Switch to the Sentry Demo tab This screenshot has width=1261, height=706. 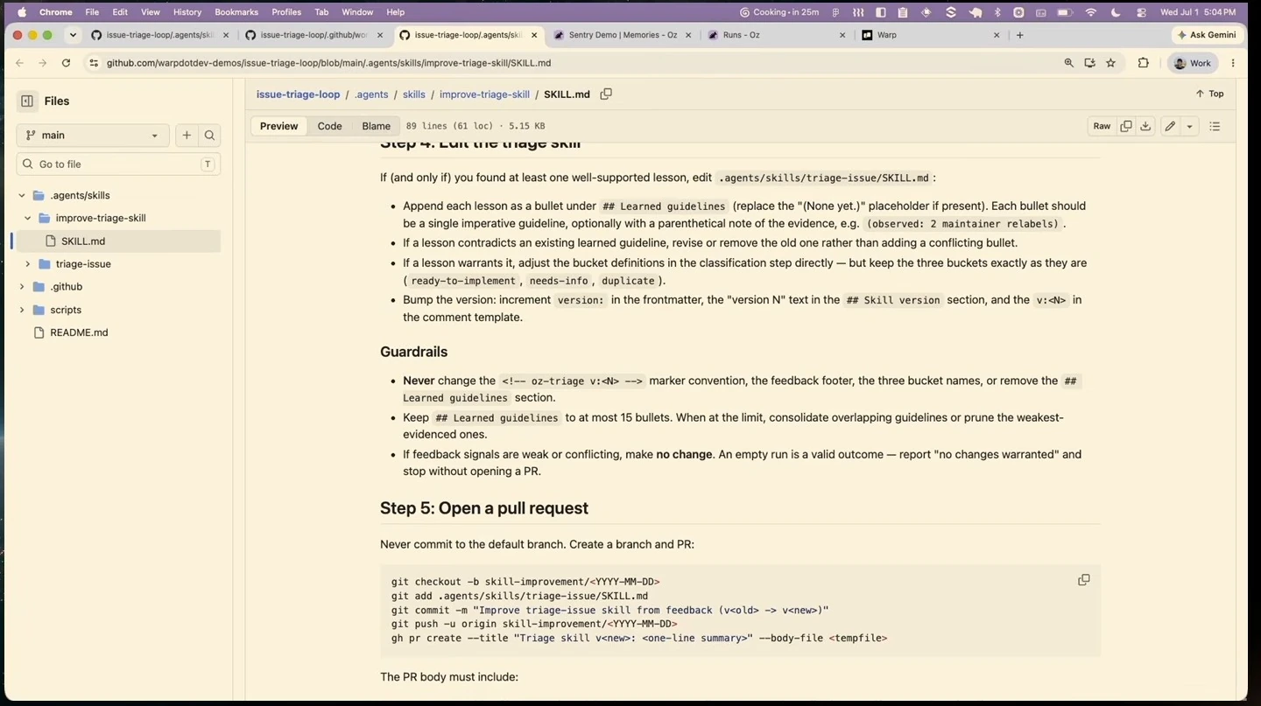point(622,35)
